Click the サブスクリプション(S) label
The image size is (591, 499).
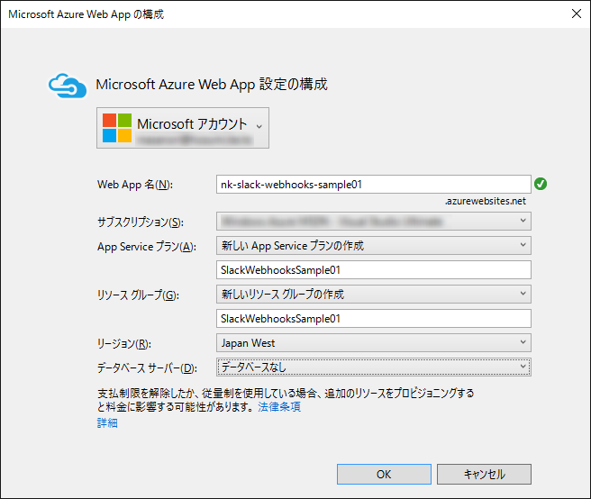(141, 222)
